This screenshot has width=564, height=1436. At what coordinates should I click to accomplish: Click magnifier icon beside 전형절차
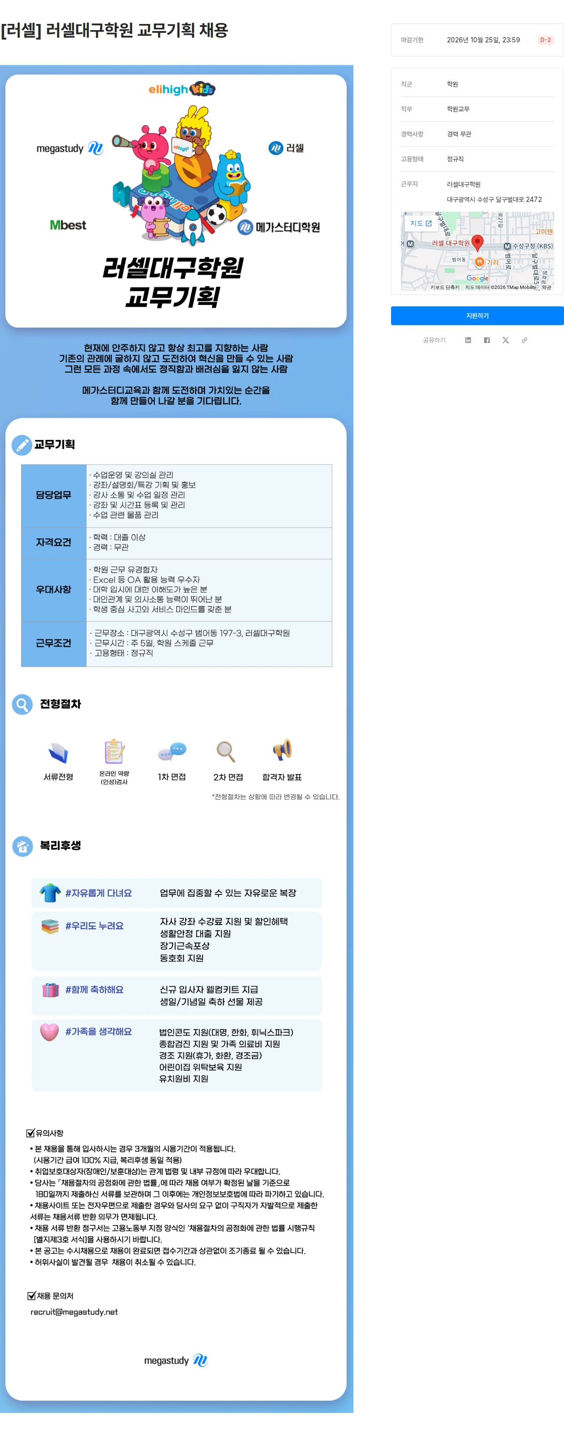tap(22, 705)
